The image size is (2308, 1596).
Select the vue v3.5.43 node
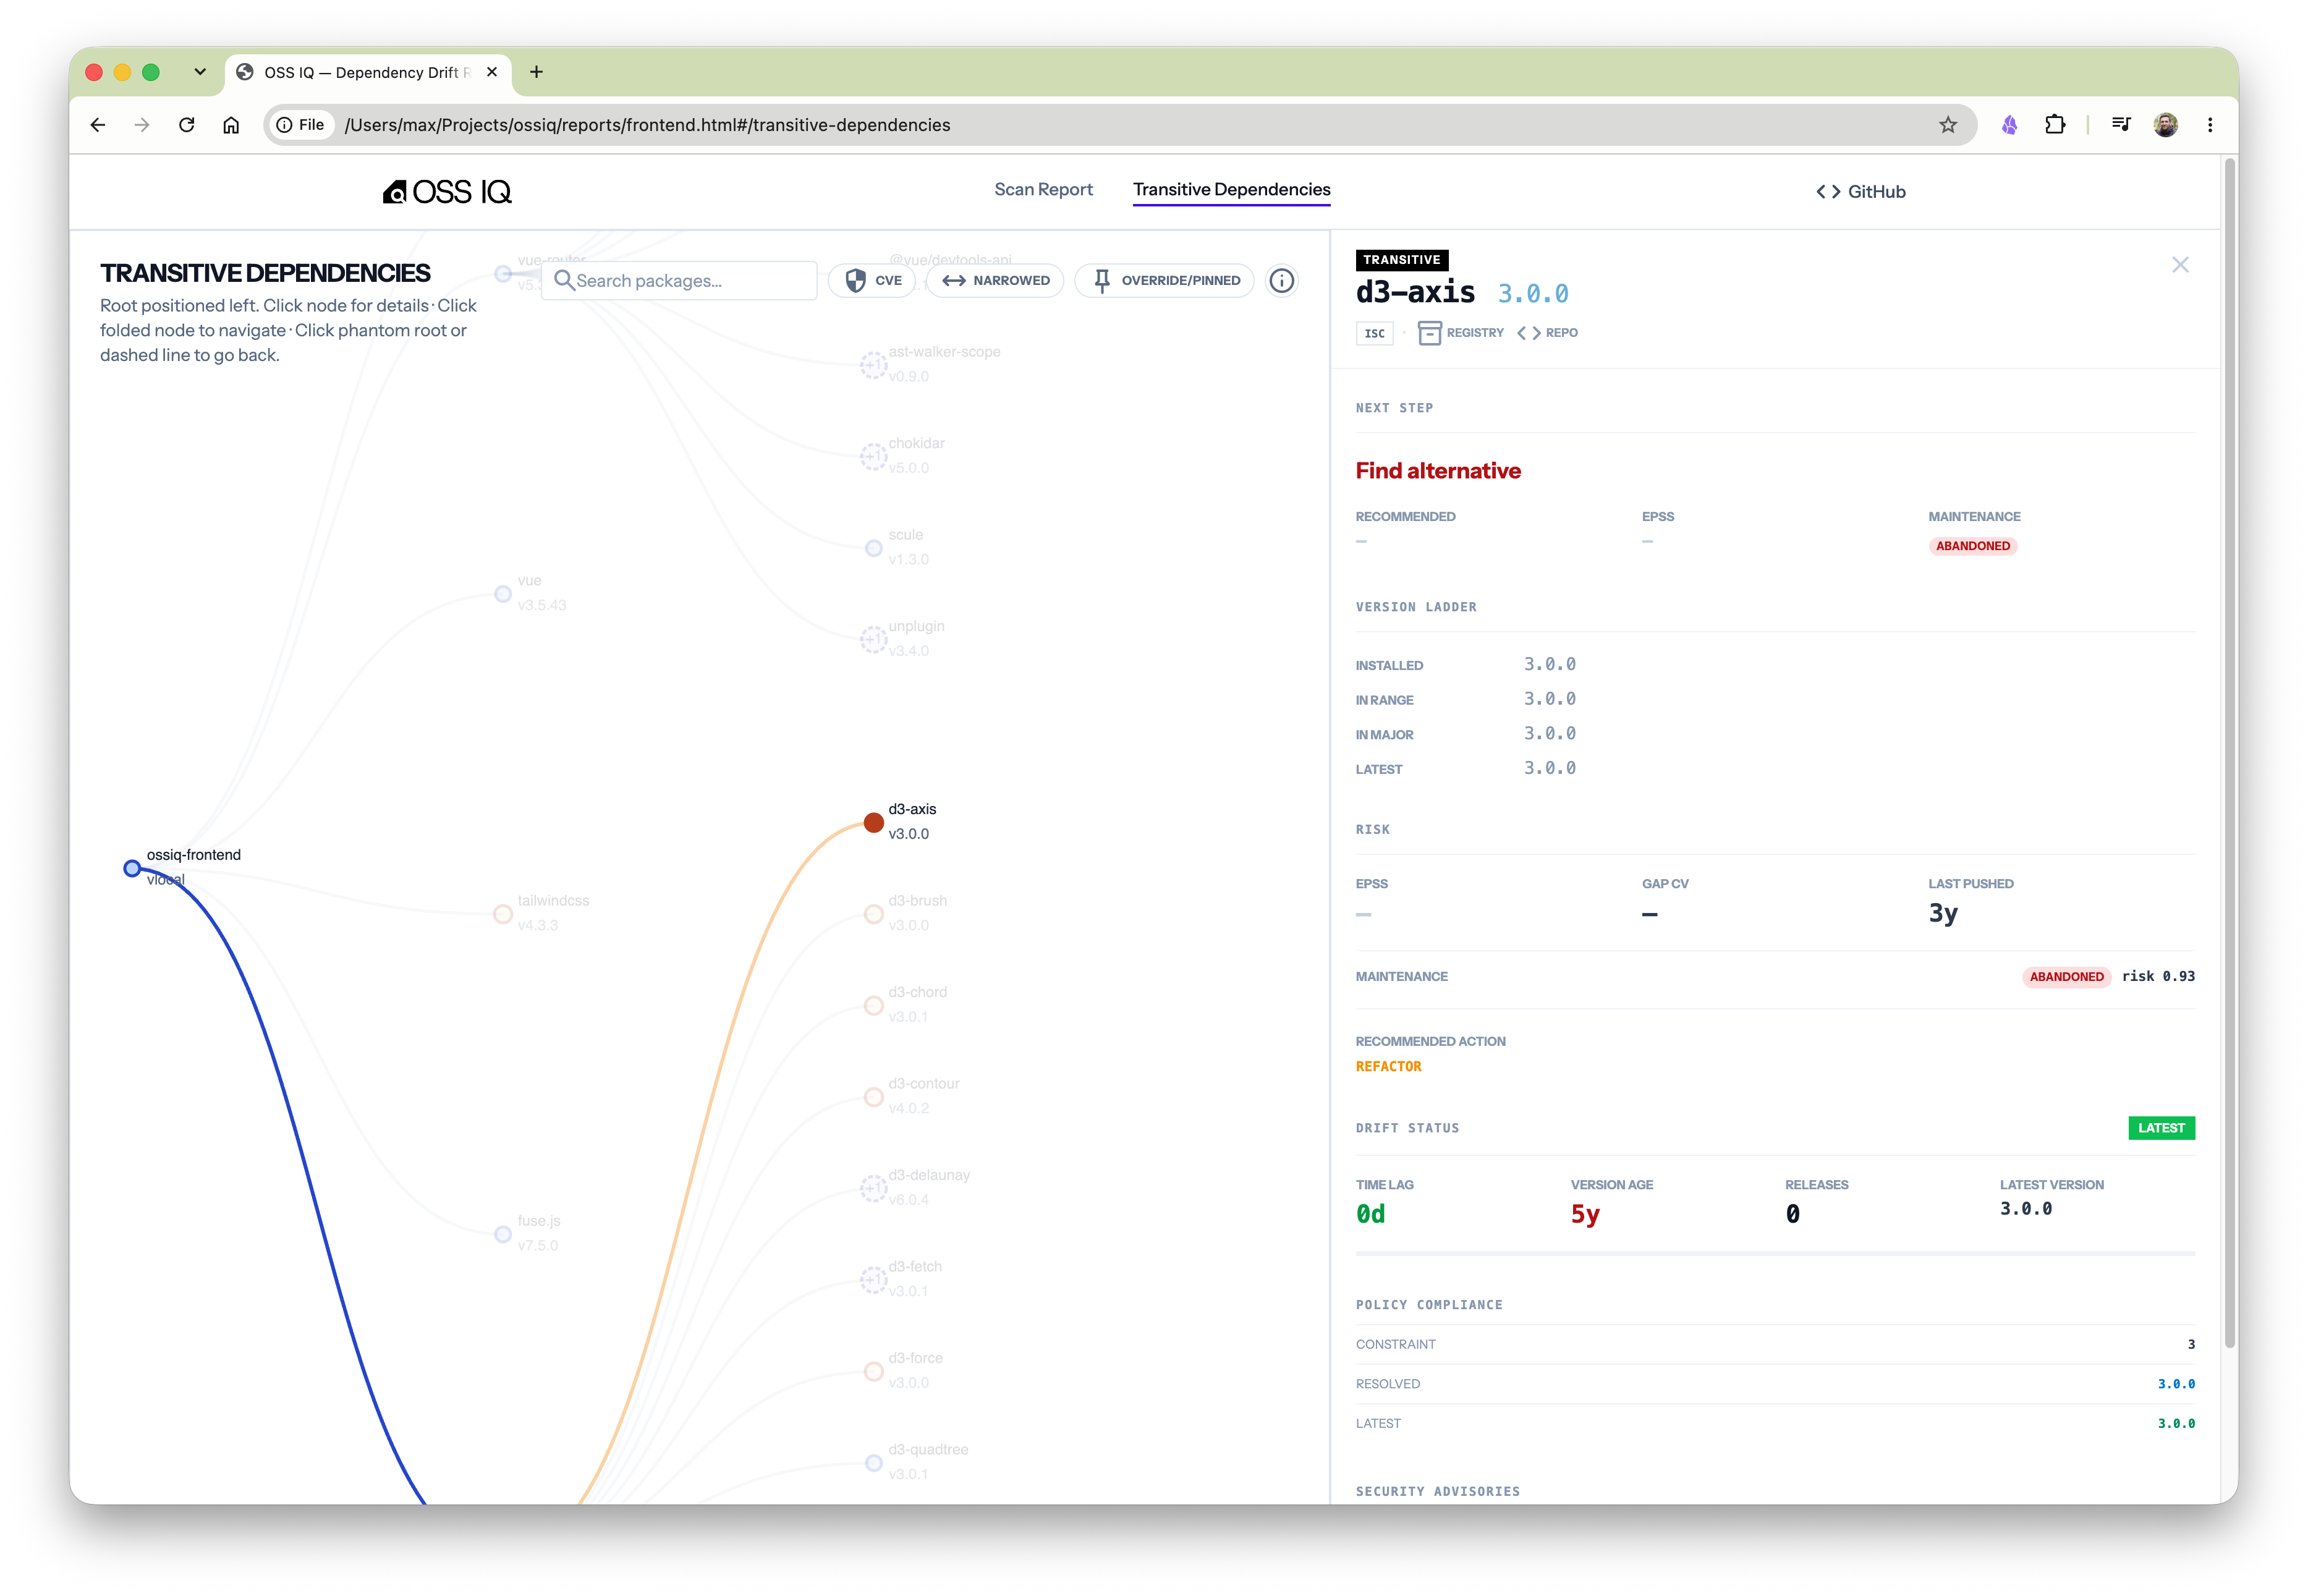tap(503, 594)
